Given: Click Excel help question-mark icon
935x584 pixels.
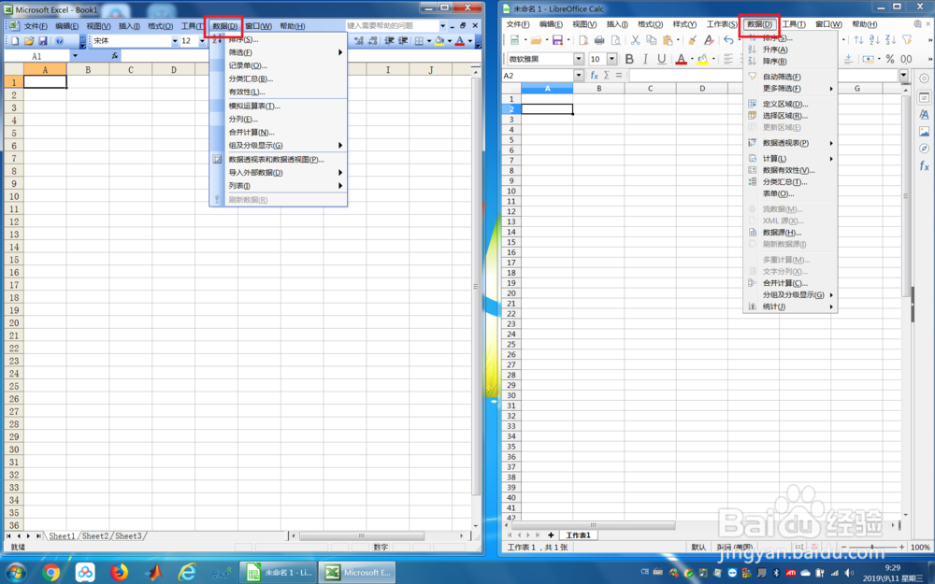Looking at the screenshot, I should coord(59,41).
